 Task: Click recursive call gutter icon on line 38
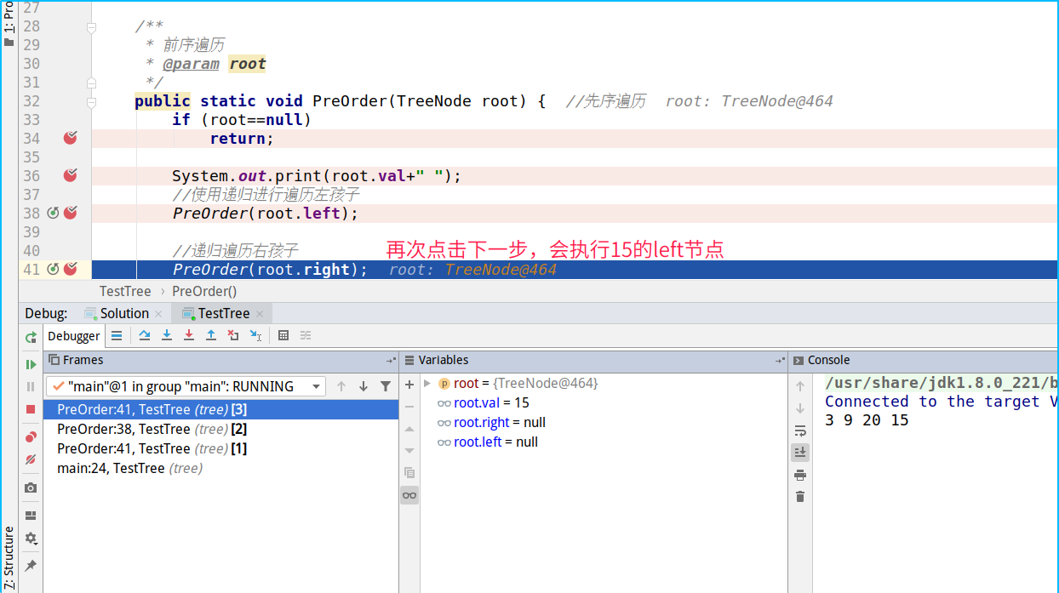click(x=53, y=213)
